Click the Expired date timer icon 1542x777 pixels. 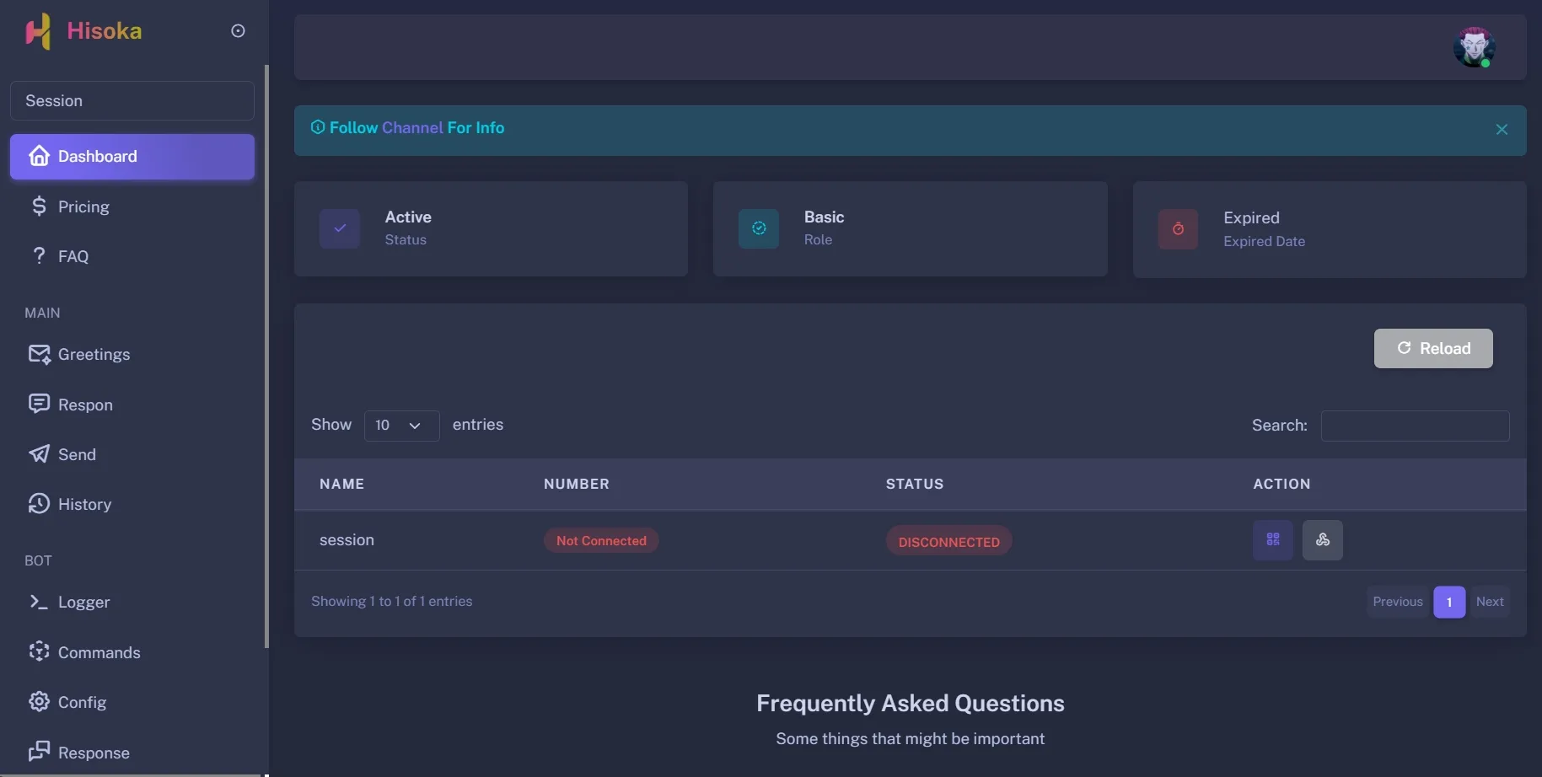pos(1178,229)
